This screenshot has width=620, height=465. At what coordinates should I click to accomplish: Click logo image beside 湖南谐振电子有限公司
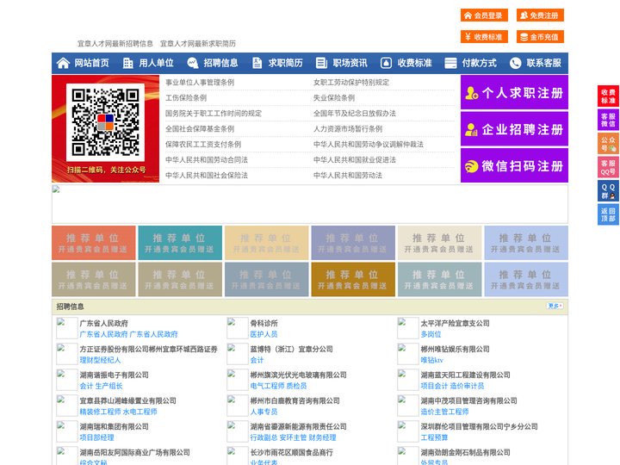point(66,380)
